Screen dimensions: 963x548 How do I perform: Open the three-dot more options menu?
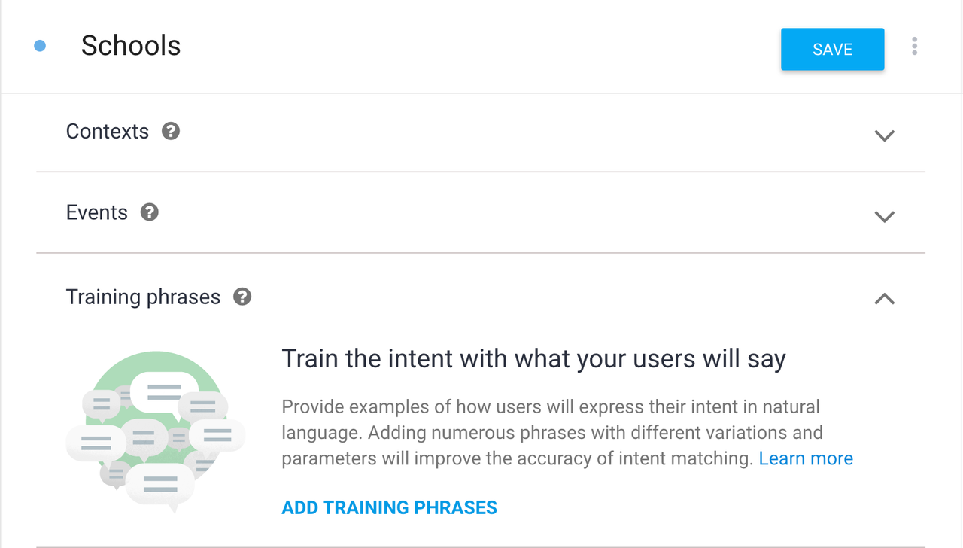914,46
